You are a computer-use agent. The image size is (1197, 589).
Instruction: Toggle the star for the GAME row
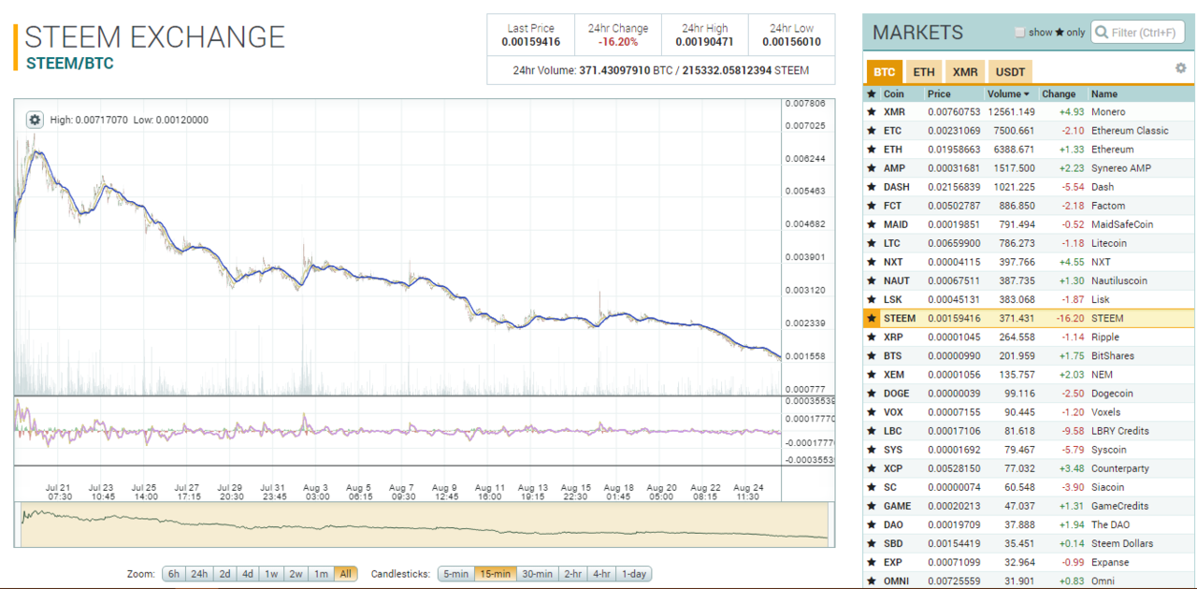pos(872,506)
